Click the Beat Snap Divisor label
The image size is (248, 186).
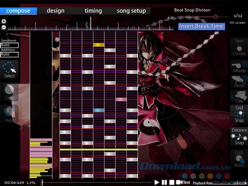tap(193, 10)
